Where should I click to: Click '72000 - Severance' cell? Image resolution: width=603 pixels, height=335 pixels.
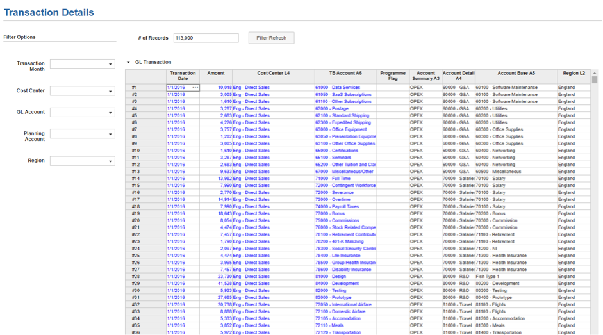pyautogui.click(x=345, y=193)
